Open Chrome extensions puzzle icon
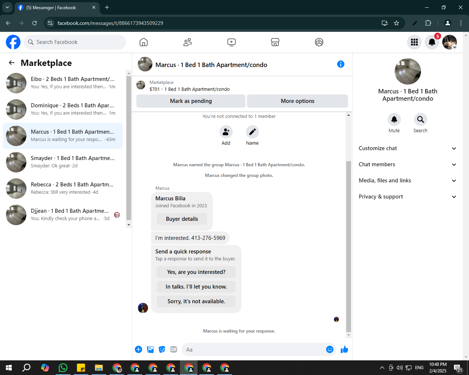The image size is (469, 375). pyautogui.click(x=428, y=23)
